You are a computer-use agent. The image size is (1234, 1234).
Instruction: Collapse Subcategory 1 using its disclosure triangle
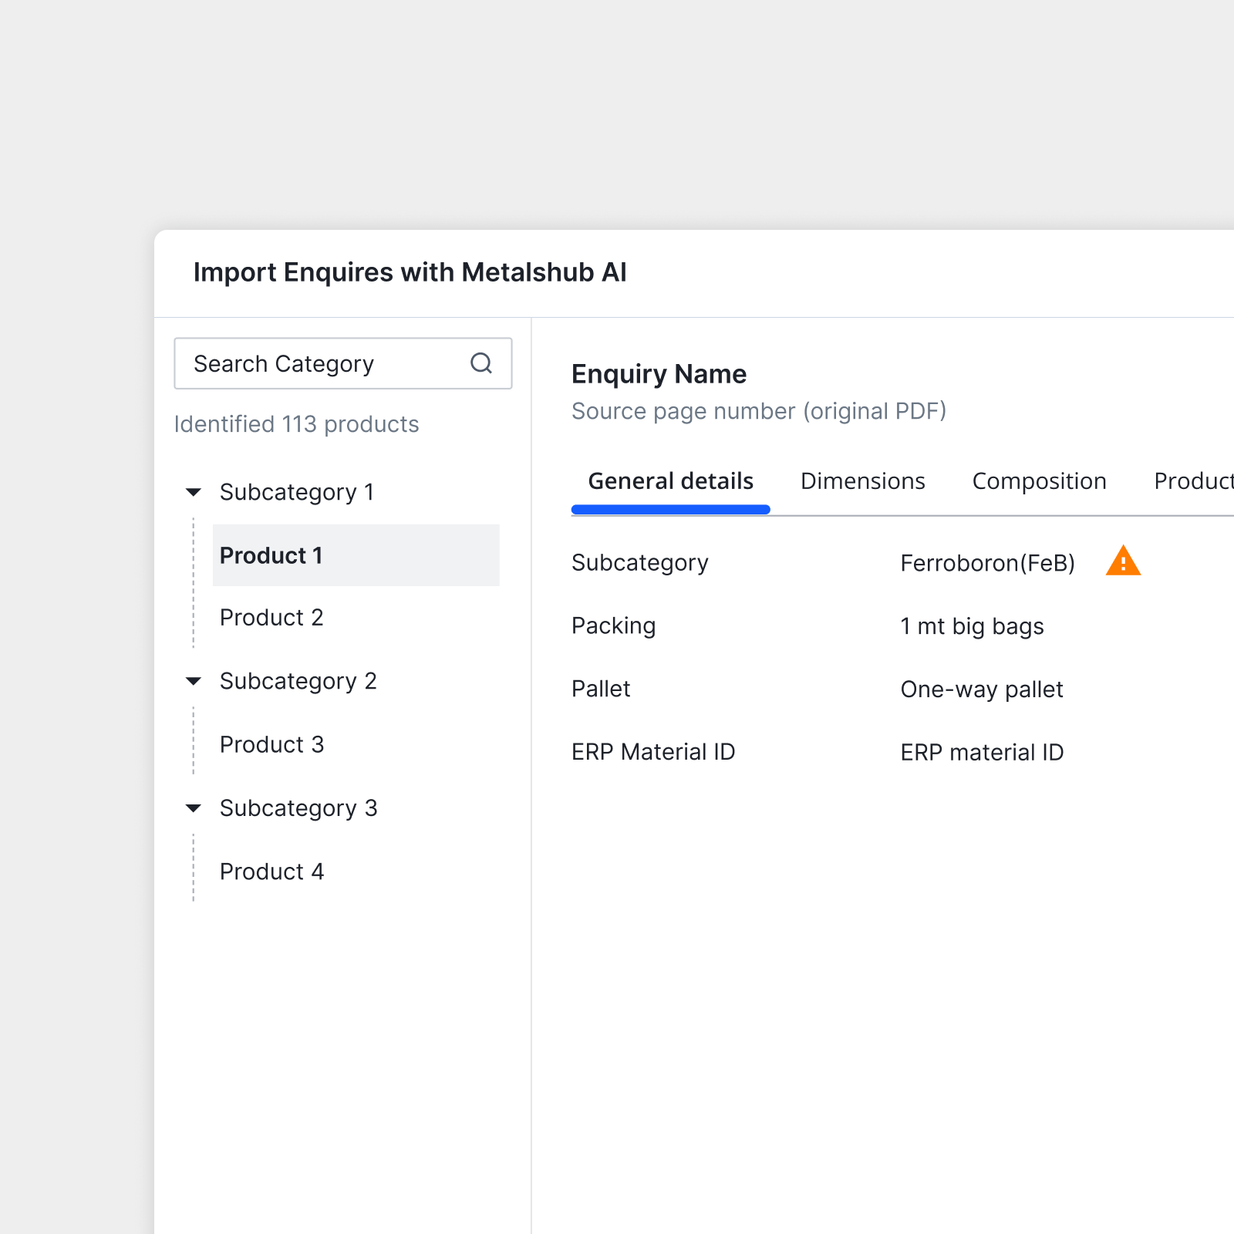tap(193, 492)
